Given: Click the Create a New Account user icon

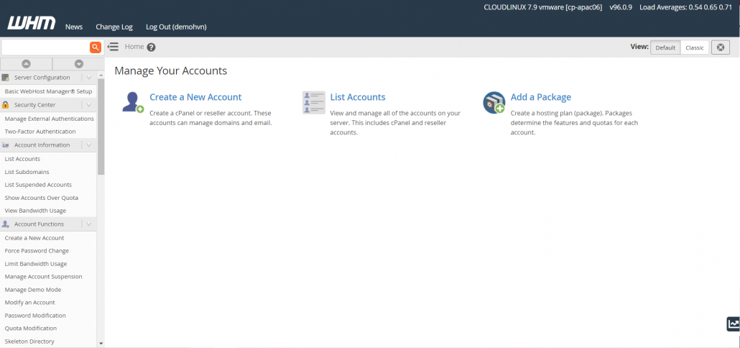Looking at the screenshot, I should (x=133, y=102).
